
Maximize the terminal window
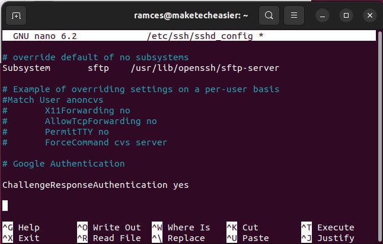(x=346, y=15)
